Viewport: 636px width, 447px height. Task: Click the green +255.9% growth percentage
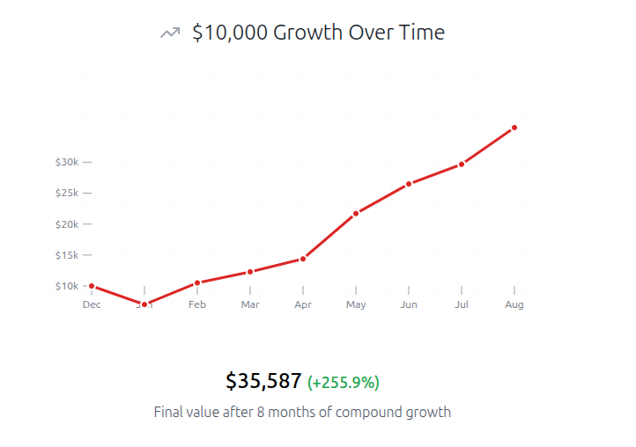click(x=344, y=383)
